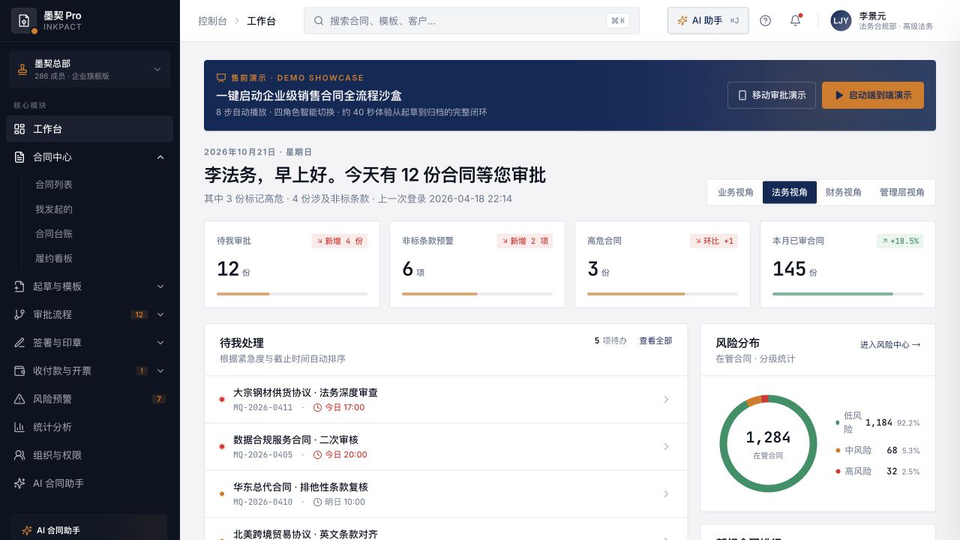Click the 风险预警 warning triangle icon
This screenshot has width=960, height=540.
pos(19,399)
